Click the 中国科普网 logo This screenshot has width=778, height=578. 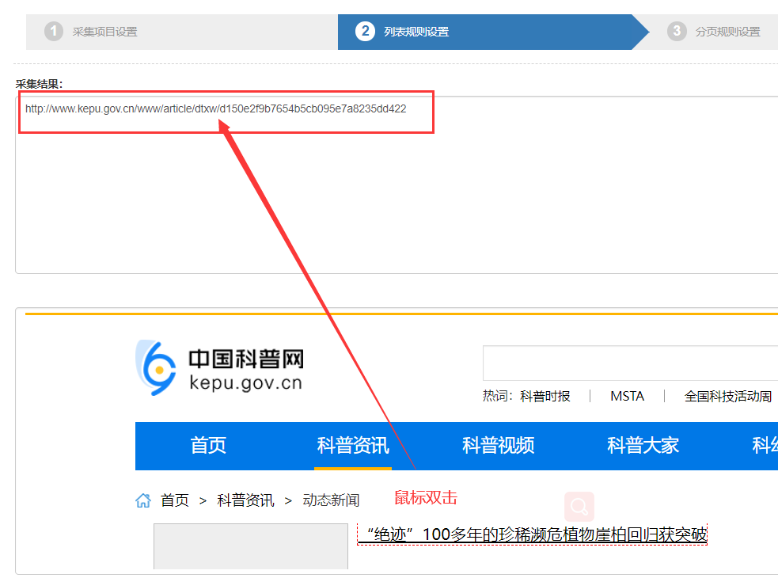pos(219,368)
